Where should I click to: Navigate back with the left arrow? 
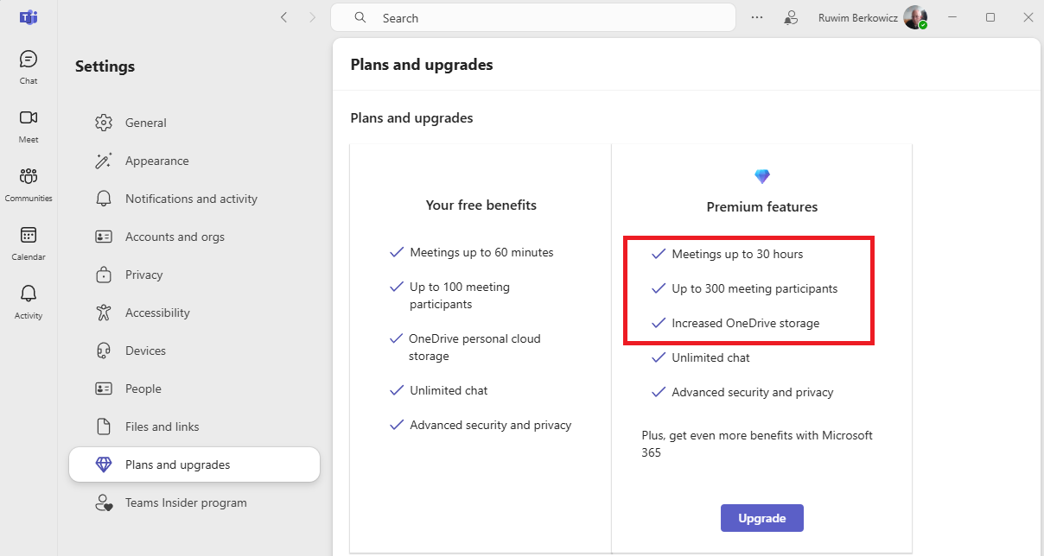pyautogui.click(x=283, y=17)
